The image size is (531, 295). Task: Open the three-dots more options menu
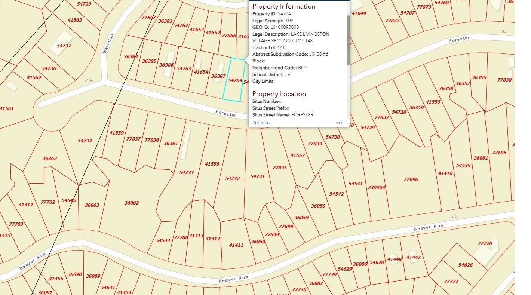point(339,123)
